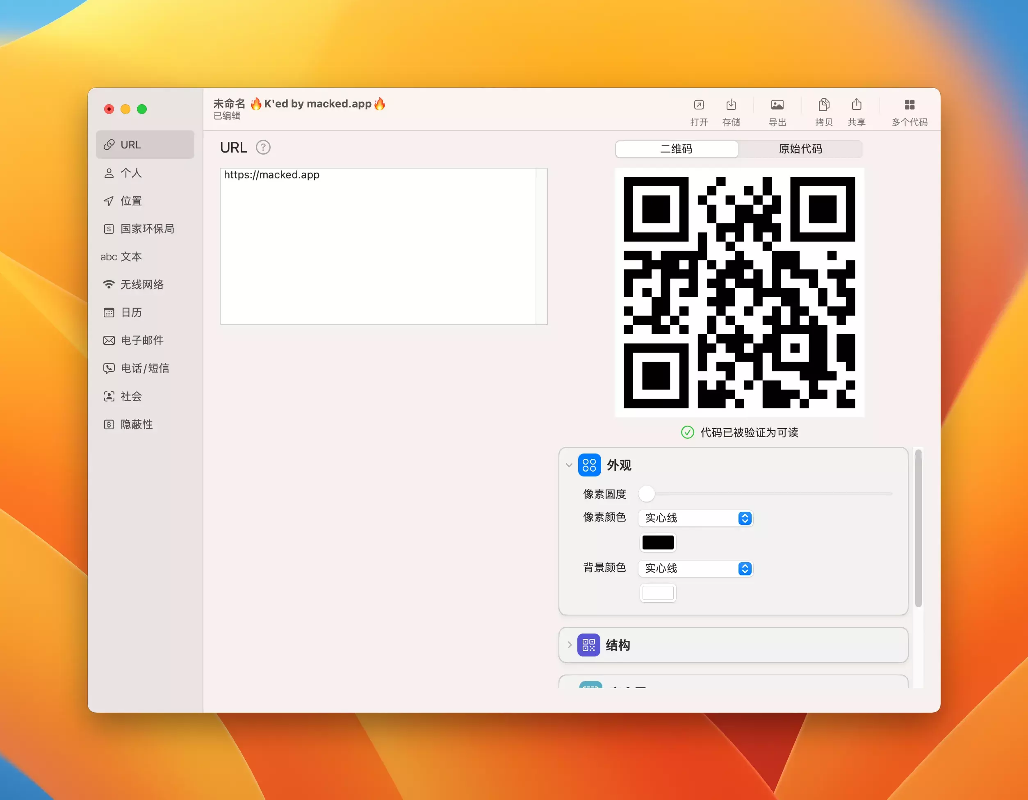1028x800 pixels.
Task: Switch to the raw code (原始代码) tab
Action: coord(800,149)
